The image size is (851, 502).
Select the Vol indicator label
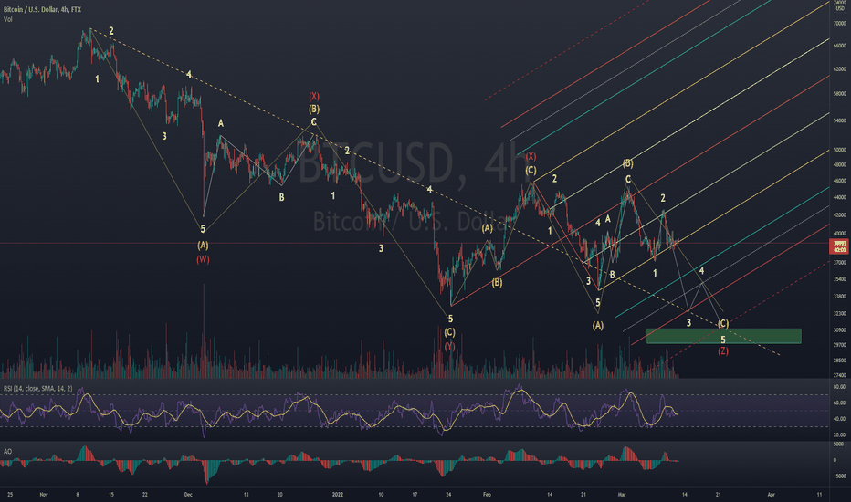pyautogui.click(x=8, y=19)
